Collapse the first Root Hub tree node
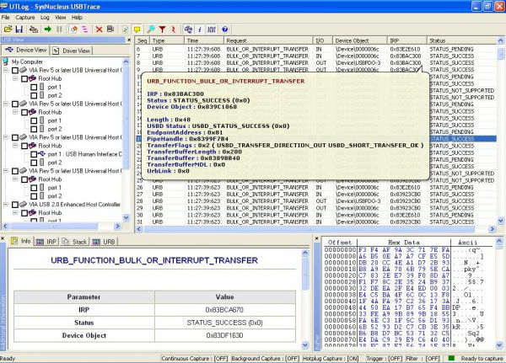This screenshot has height=363, width=506. tap(14, 78)
